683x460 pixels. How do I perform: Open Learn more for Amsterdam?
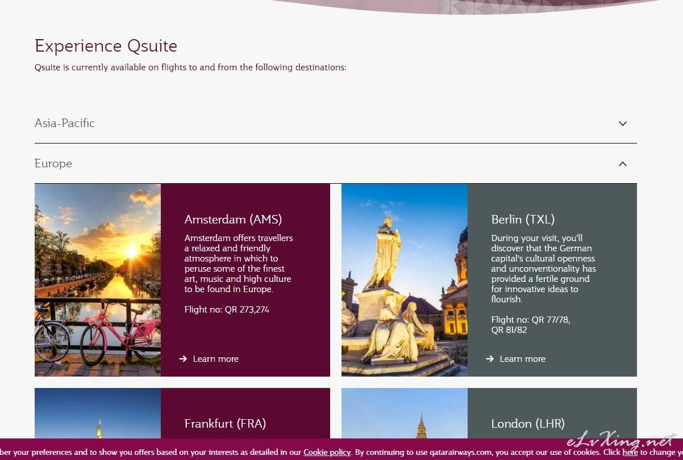(x=215, y=359)
